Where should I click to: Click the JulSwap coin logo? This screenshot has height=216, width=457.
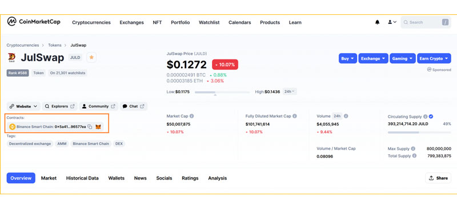click(11, 58)
